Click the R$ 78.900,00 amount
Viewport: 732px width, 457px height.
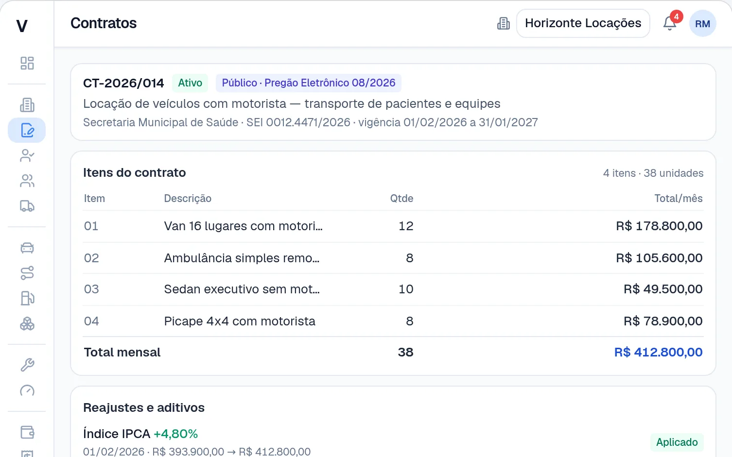coord(663,321)
